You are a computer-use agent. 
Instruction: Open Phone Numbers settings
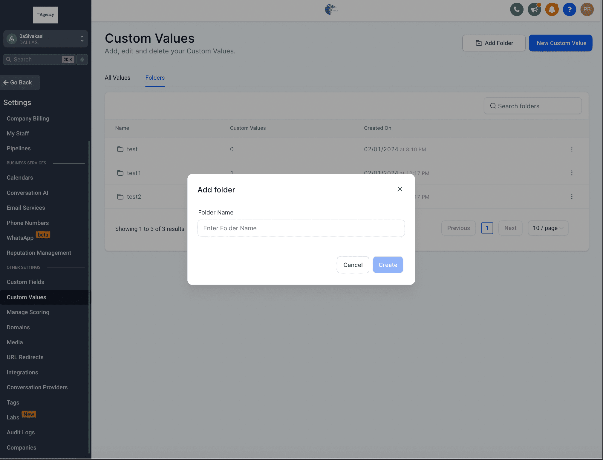27,223
